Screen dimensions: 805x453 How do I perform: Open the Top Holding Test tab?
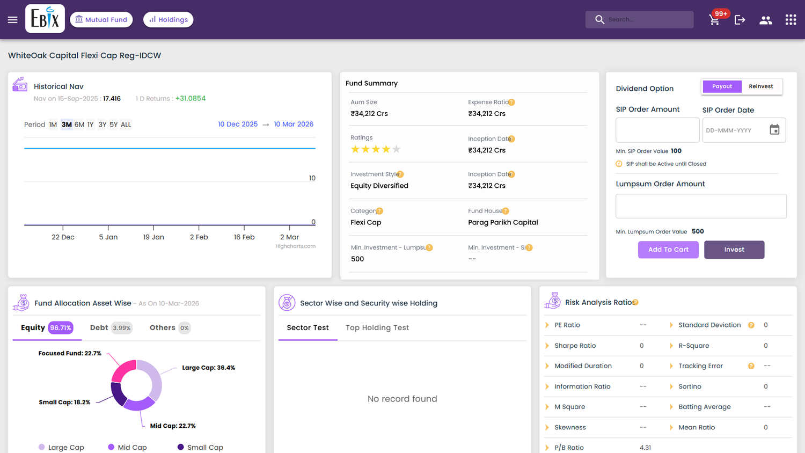pos(377,328)
